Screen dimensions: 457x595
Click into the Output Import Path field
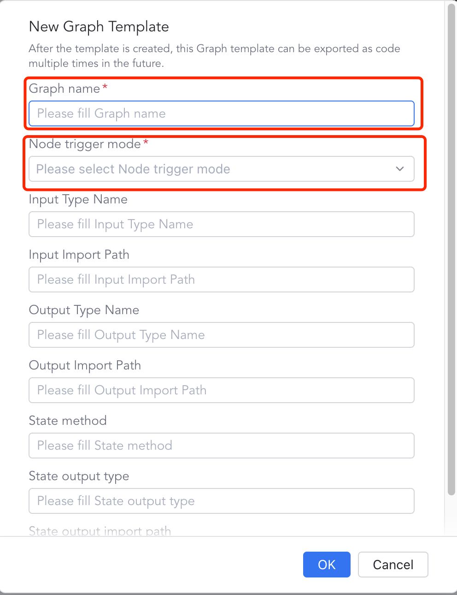pos(221,390)
